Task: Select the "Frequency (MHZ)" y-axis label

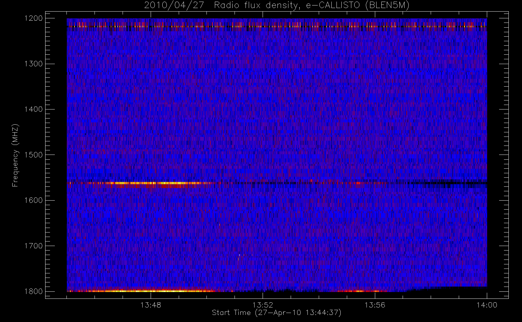Action: [15, 155]
